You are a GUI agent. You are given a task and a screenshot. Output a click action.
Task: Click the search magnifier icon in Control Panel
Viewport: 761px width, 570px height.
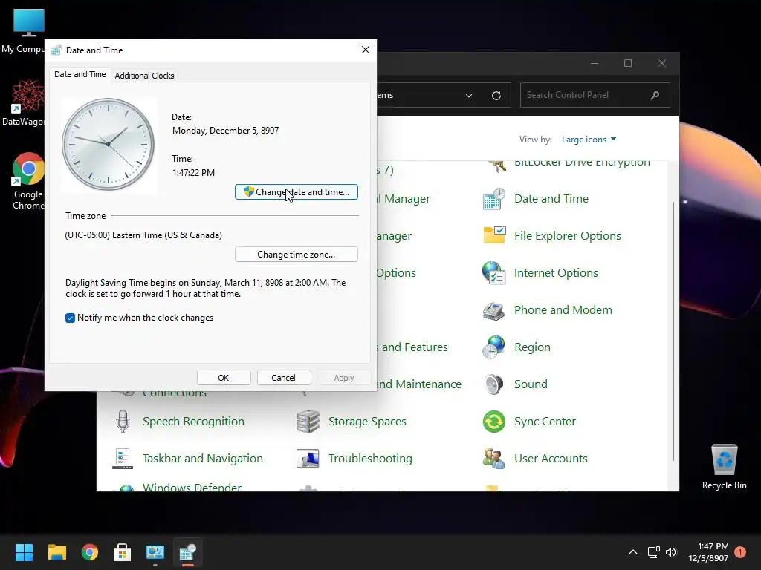point(655,95)
